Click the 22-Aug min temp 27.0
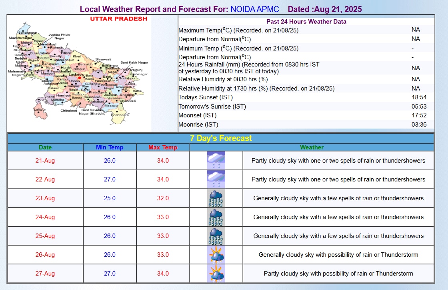The height and width of the screenshot is (290, 448). (x=110, y=179)
